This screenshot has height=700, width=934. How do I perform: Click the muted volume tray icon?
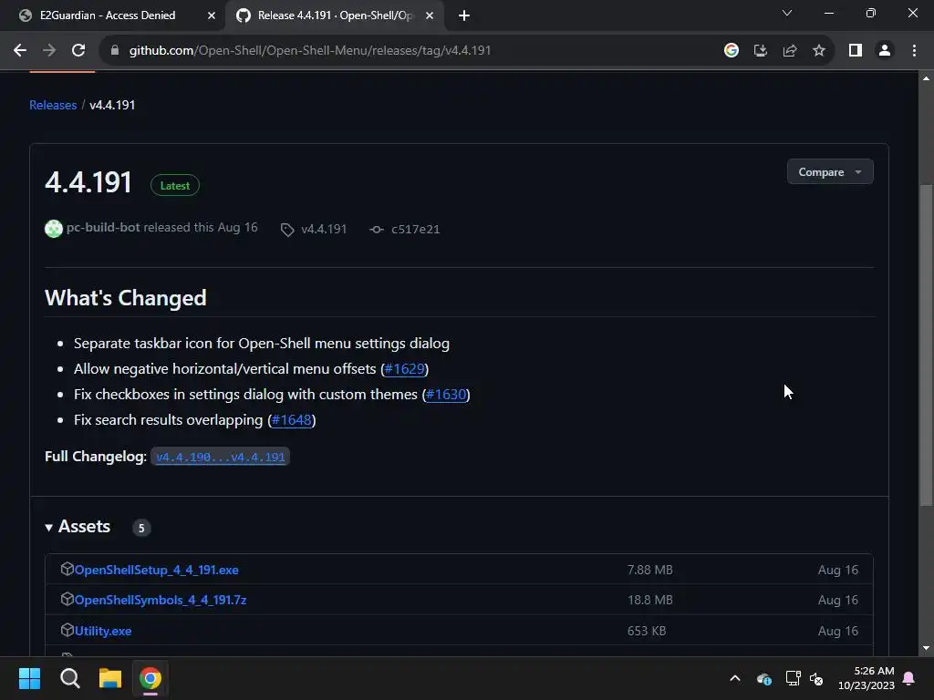(816, 678)
